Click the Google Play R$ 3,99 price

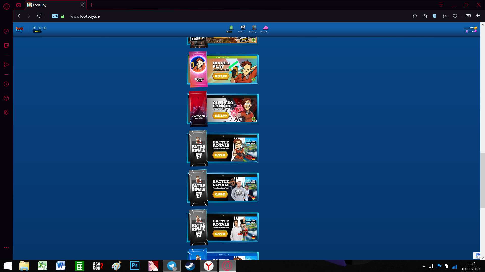click(221, 76)
